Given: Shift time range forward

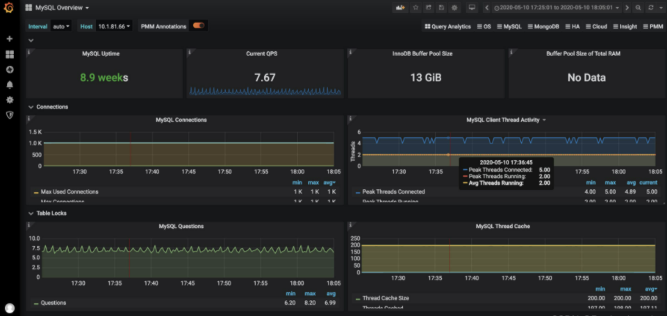Looking at the screenshot, I should [627, 8].
